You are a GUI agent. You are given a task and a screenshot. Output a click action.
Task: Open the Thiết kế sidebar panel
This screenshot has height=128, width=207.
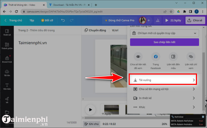point(7,32)
